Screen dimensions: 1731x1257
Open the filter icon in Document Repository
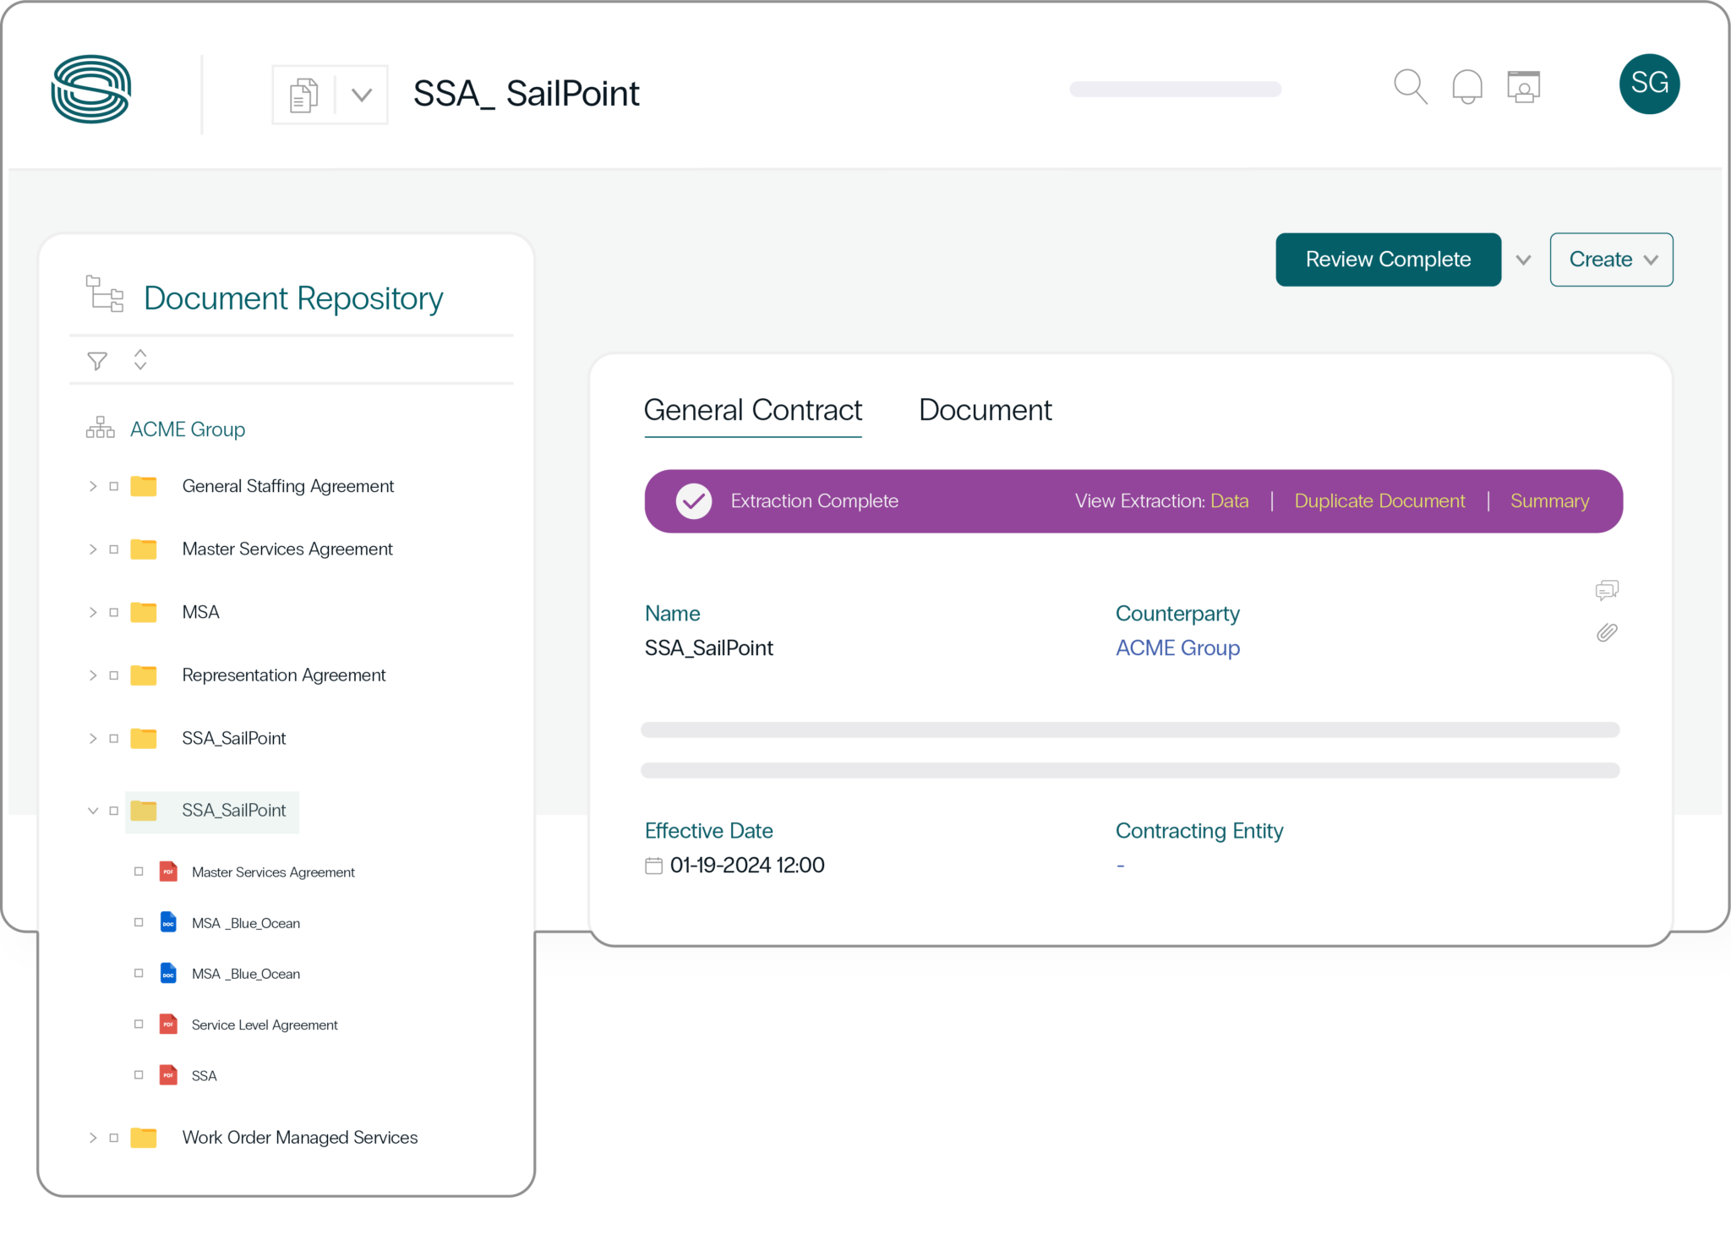coord(96,360)
